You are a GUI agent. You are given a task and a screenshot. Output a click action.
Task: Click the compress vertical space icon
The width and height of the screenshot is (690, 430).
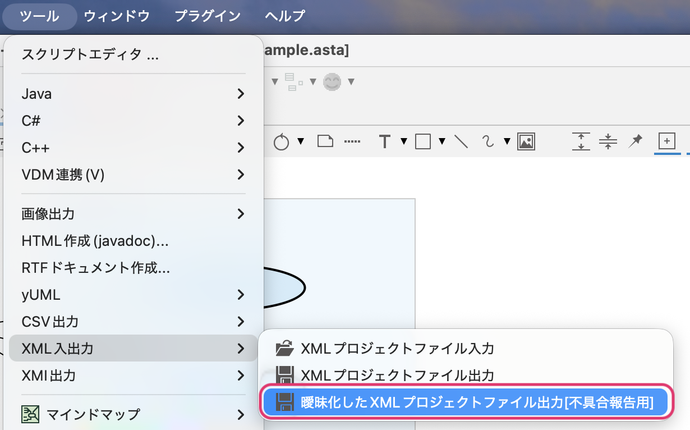[608, 141]
